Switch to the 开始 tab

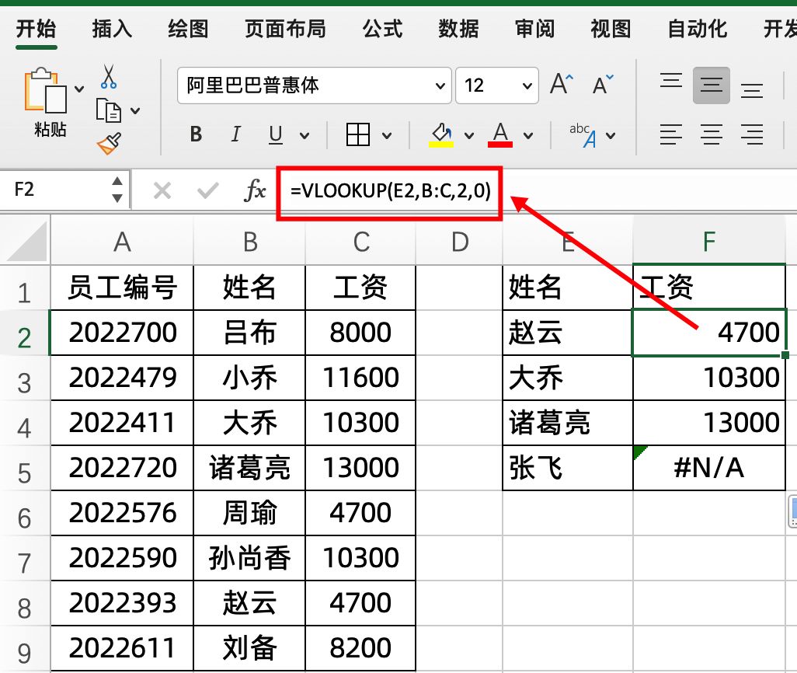pos(36,29)
